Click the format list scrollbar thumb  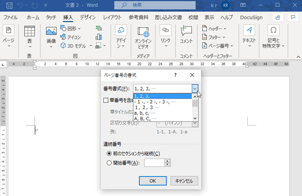coord(195,103)
